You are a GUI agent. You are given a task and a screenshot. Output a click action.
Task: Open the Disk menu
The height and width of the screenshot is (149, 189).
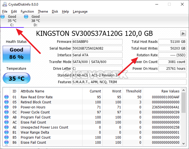coord(55,11)
